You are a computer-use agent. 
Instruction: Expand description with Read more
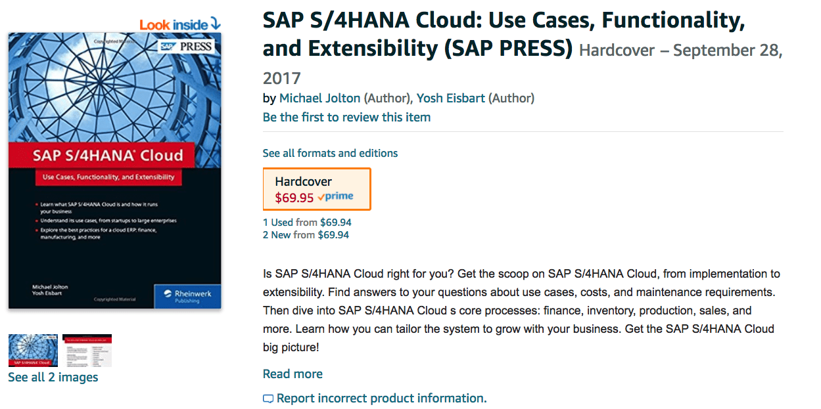pos(293,374)
